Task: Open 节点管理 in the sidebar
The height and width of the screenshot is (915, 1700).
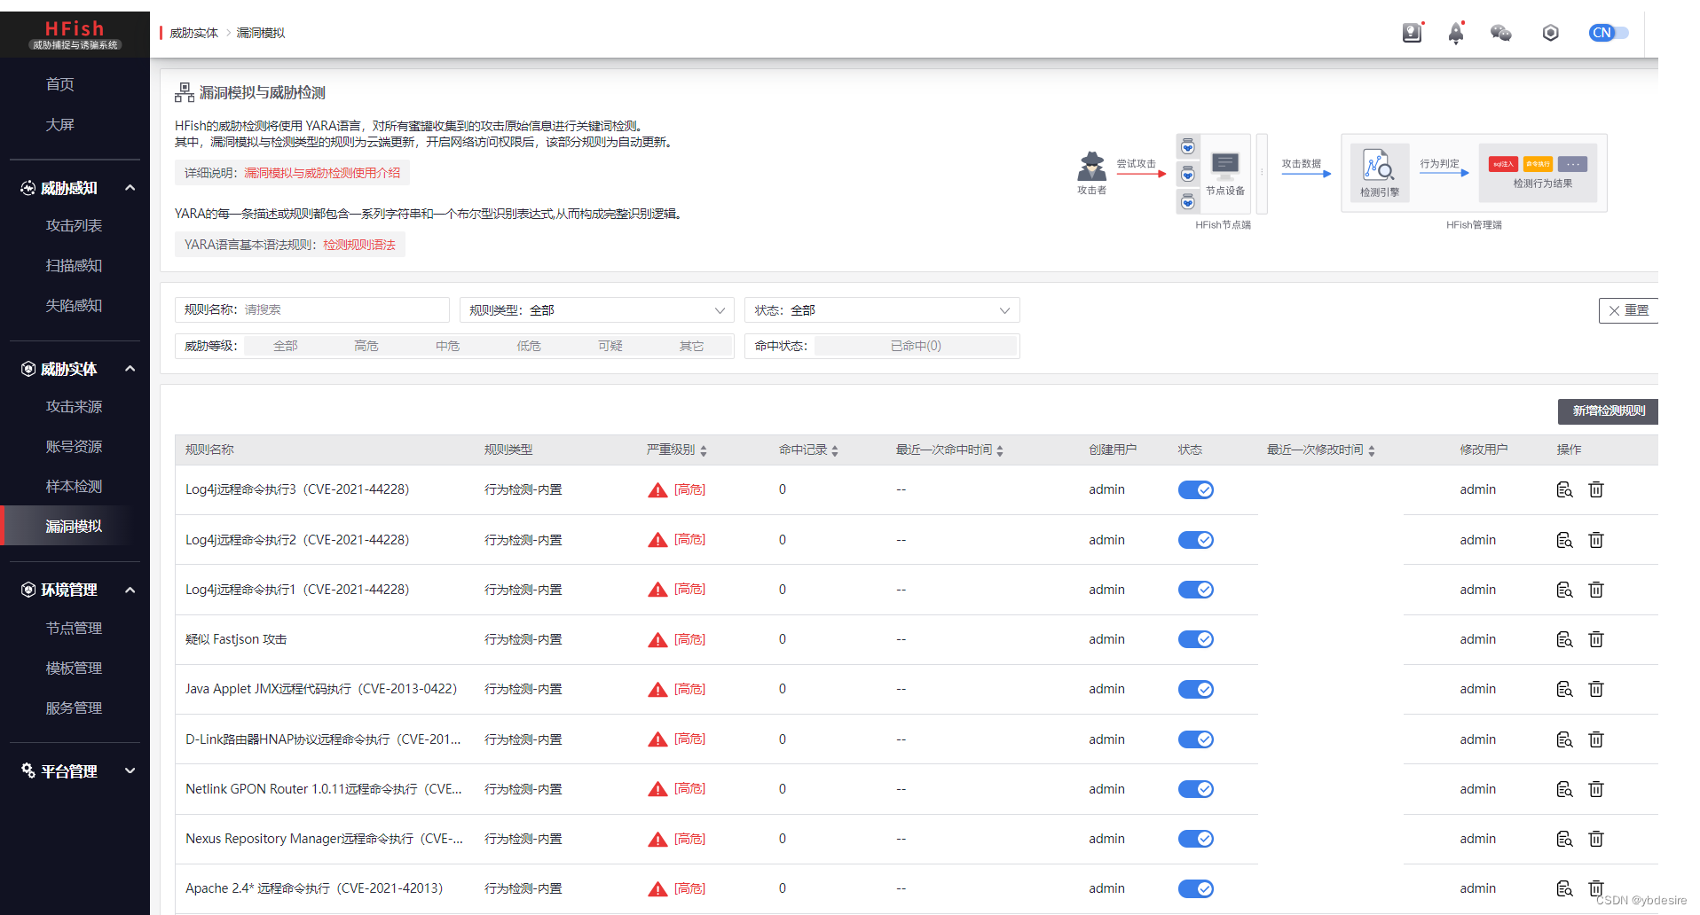Action: pos(75,629)
